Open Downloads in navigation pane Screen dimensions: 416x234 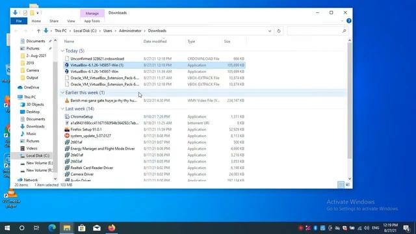[35, 126]
